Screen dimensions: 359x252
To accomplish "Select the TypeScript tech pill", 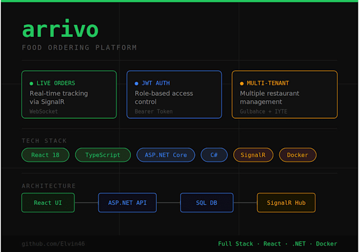I will point(103,155).
